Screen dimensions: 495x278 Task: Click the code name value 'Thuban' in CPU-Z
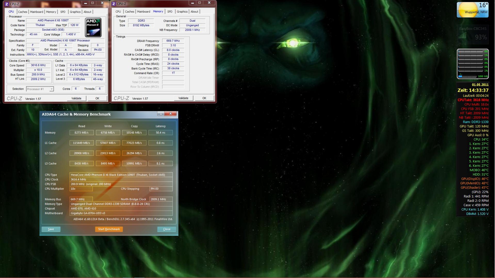click(x=40, y=25)
